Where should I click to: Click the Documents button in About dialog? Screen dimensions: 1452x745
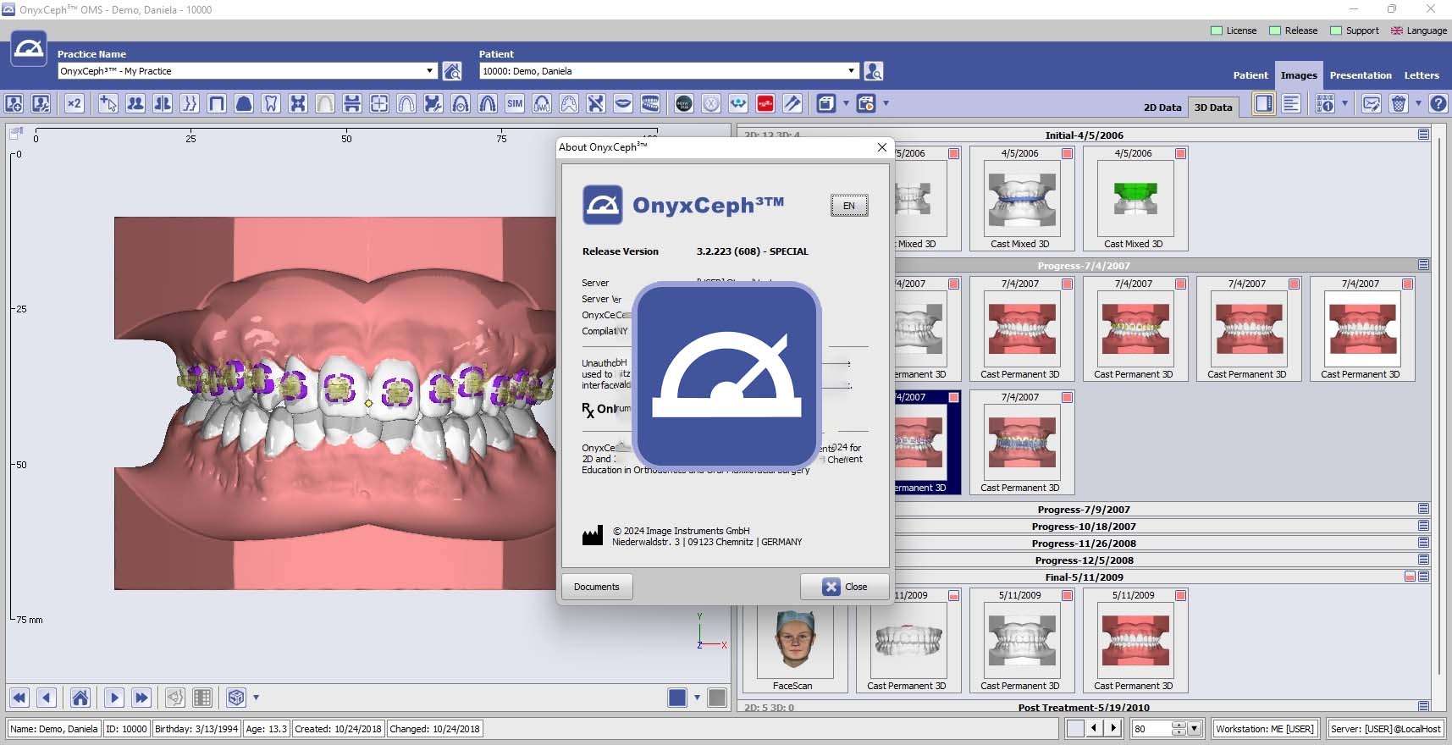(597, 587)
